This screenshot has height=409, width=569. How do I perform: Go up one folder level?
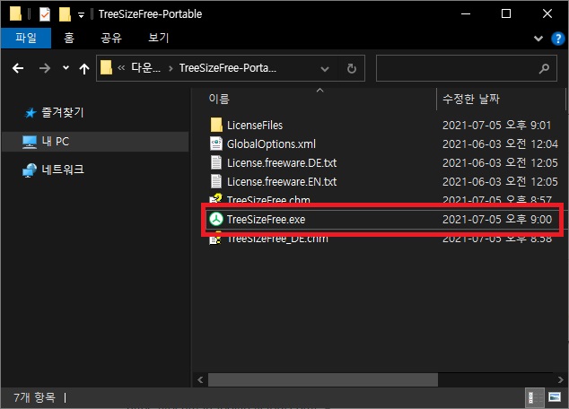point(84,68)
